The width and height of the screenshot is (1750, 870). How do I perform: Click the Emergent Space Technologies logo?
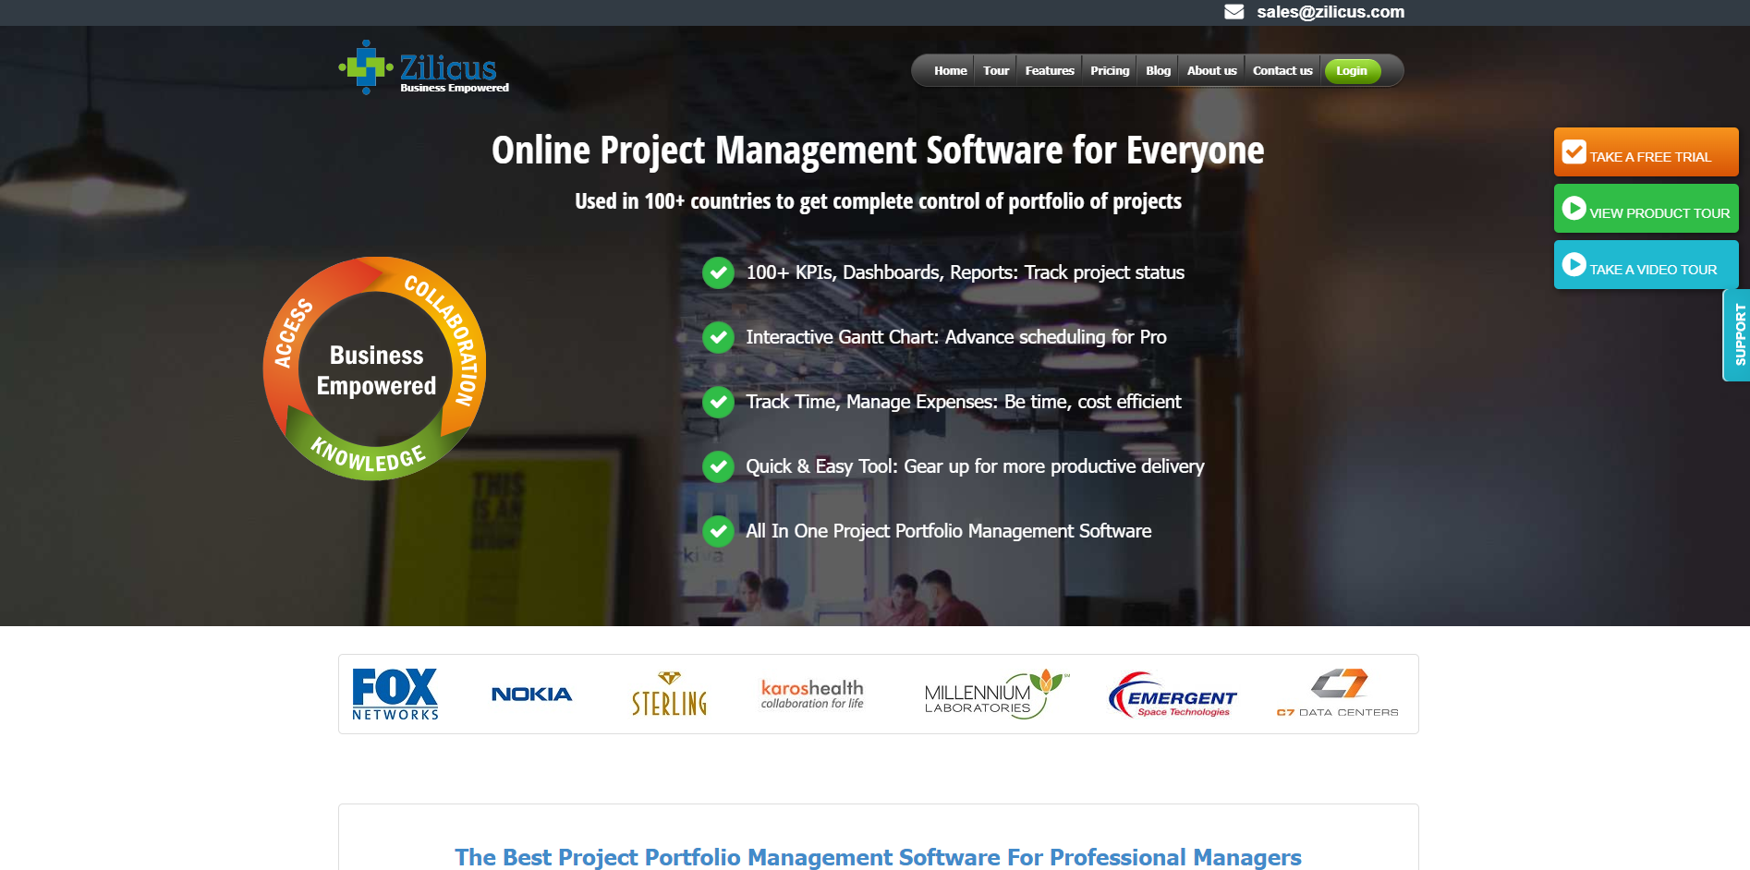tap(1173, 695)
